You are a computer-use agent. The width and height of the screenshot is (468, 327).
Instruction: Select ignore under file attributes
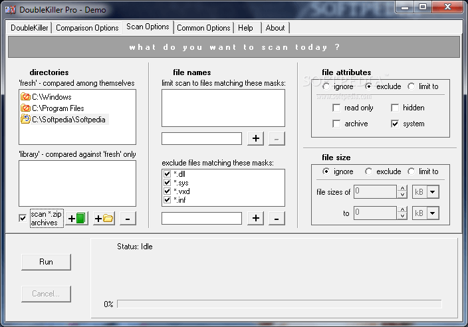[x=326, y=86]
